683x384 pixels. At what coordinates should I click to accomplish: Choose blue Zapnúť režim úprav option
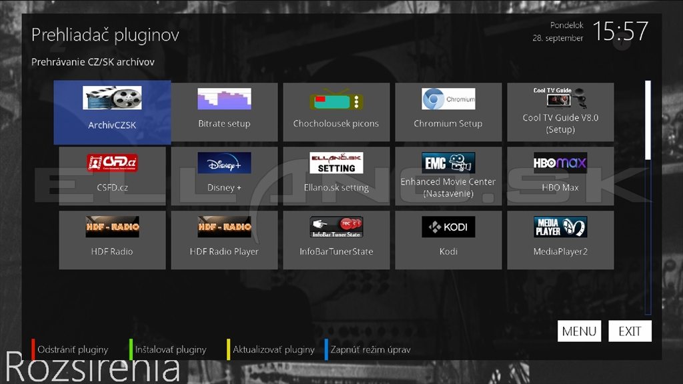368,349
